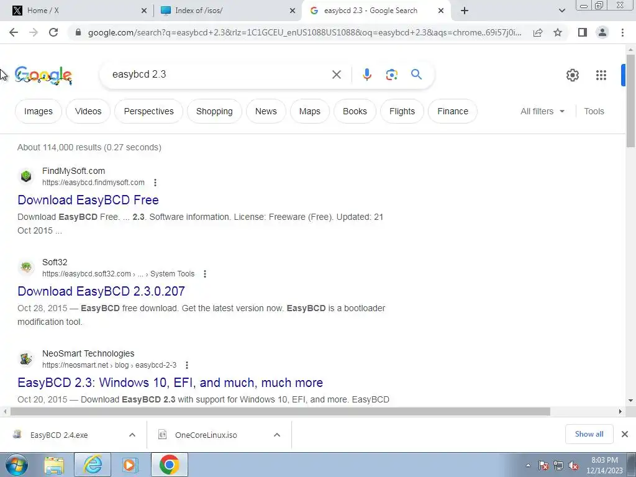Launch Internet Explorer from taskbar
The height and width of the screenshot is (477, 636).
click(93, 465)
